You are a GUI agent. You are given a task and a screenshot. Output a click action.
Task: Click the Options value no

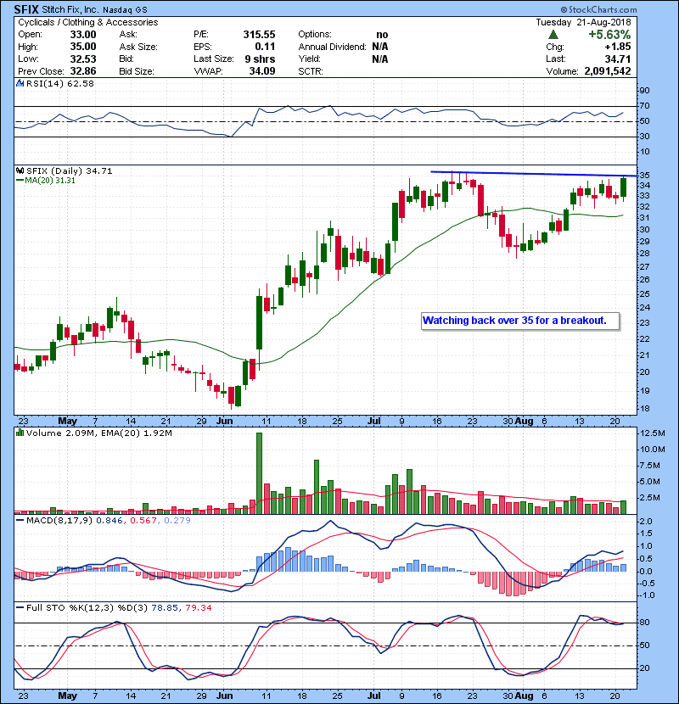coord(382,35)
